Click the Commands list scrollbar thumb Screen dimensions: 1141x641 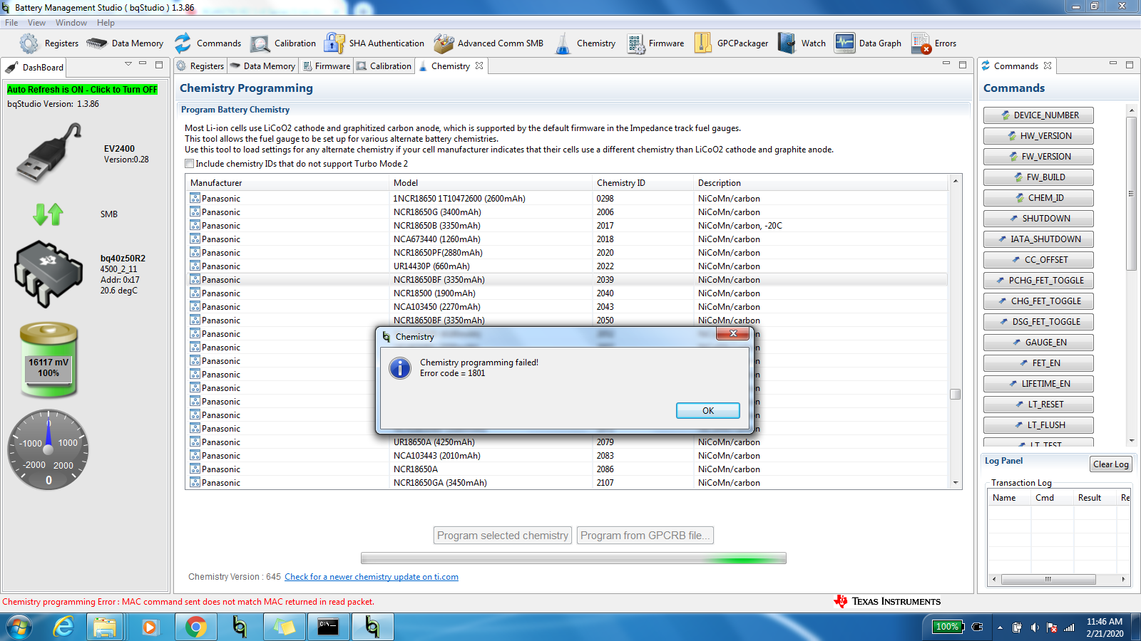(x=1131, y=194)
